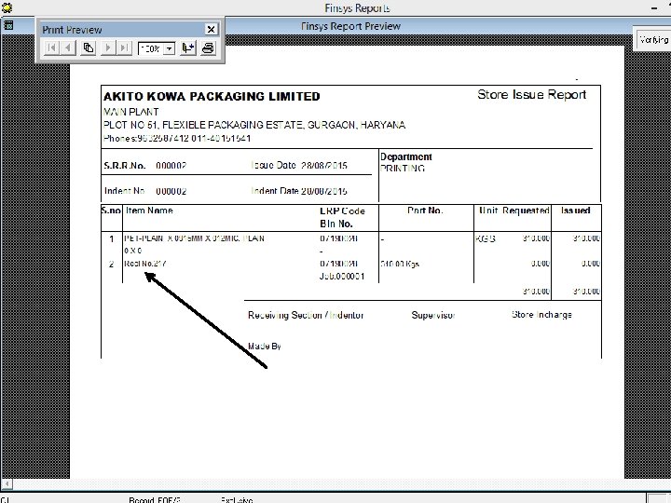Go to last page in Print Preview
The width and height of the screenshot is (671, 503).
coord(124,48)
